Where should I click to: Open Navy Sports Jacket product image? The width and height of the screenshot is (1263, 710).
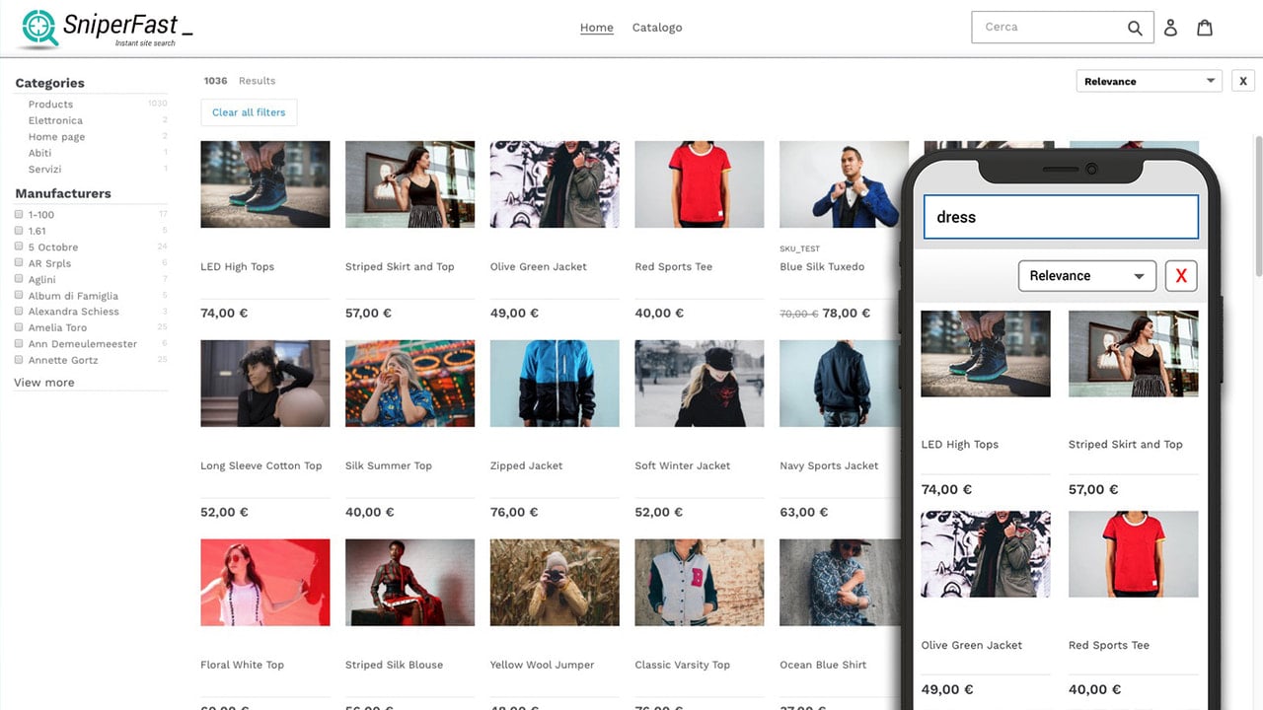pyautogui.click(x=842, y=384)
